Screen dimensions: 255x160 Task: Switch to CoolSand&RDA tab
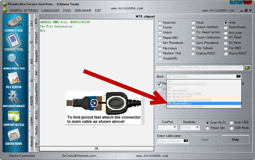pyautogui.click(x=36, y=94)
